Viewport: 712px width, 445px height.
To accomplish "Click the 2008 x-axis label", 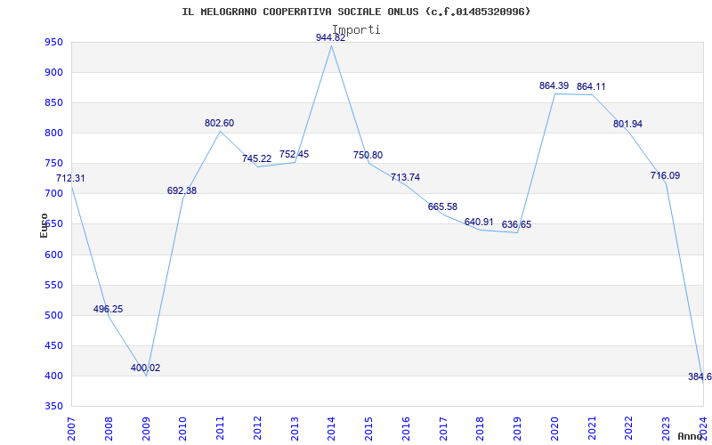I will coord(109,429).
